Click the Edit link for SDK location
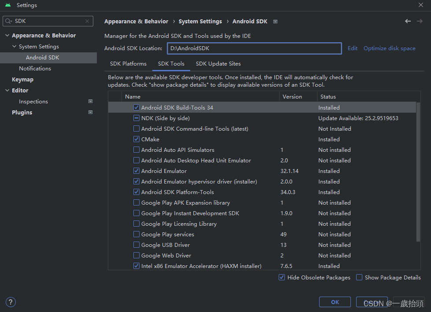Screen dimensions: 431x312 [353, 48]
